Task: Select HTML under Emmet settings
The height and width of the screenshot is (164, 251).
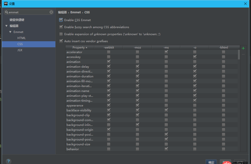Action: pos(21,38)
